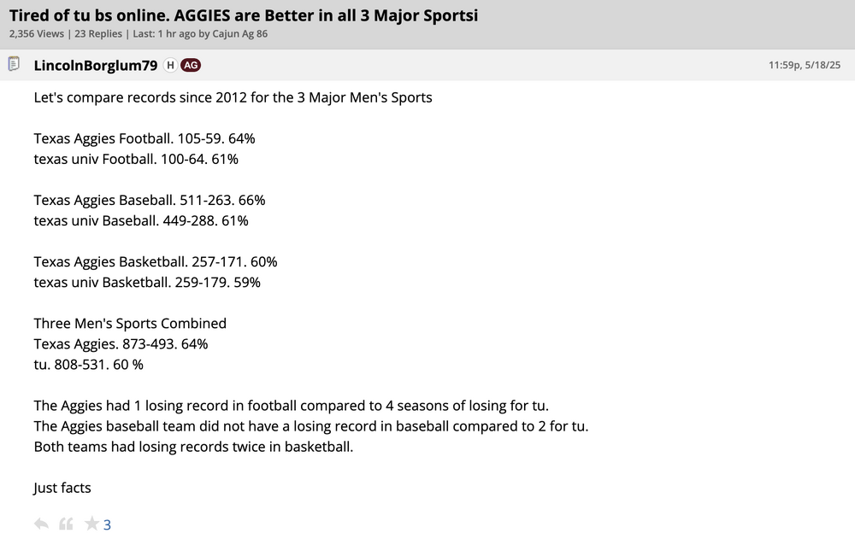Open LincolnBorglum79's profile
This screenshot has height=545, width=855.
click(95, 65)
